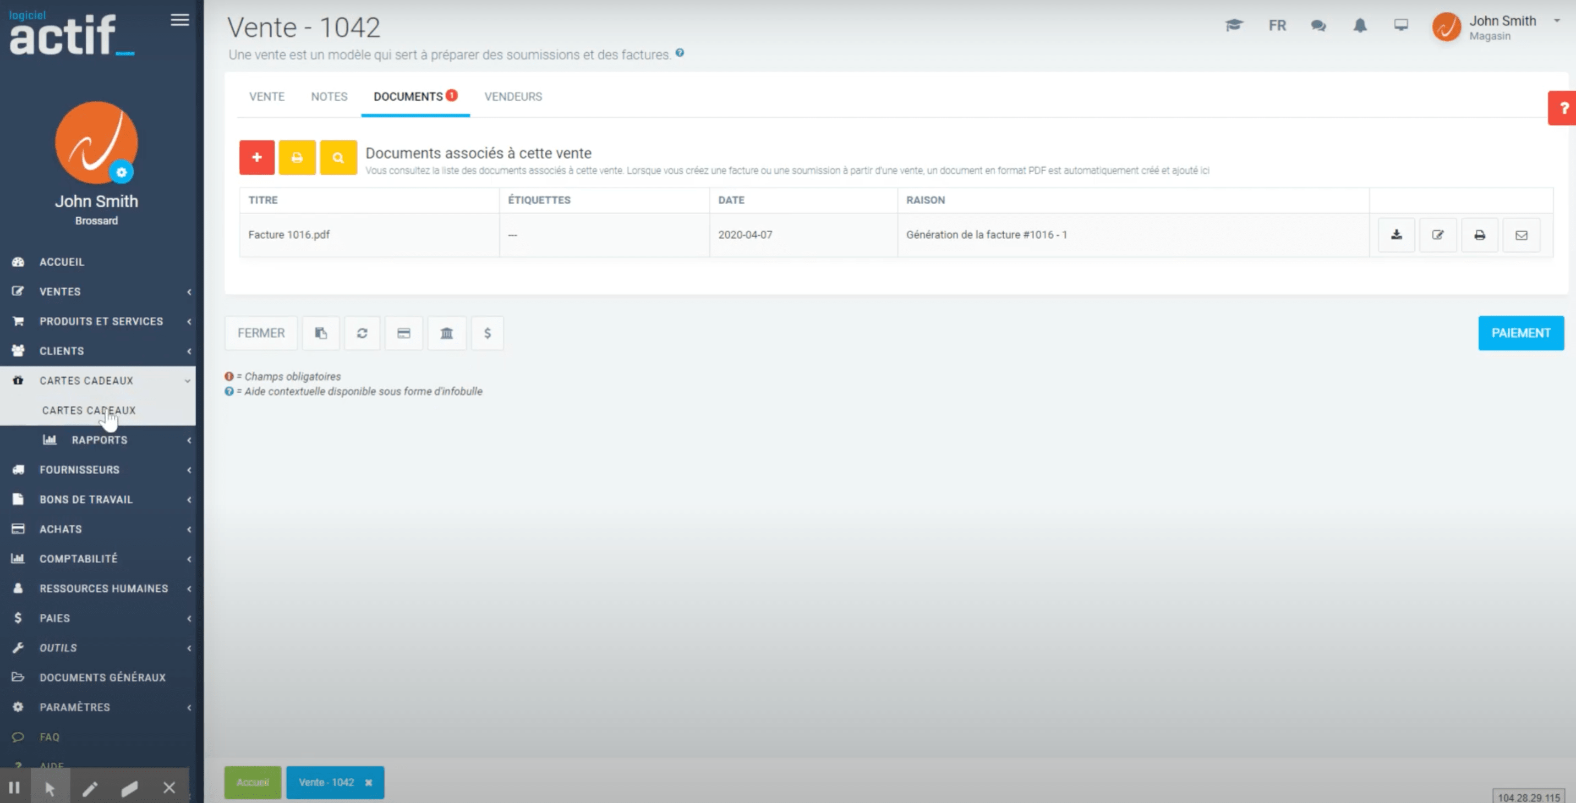Expand the Comptabilité sidebar section
Screen dimensions: 1576x803
pos(78,559)
